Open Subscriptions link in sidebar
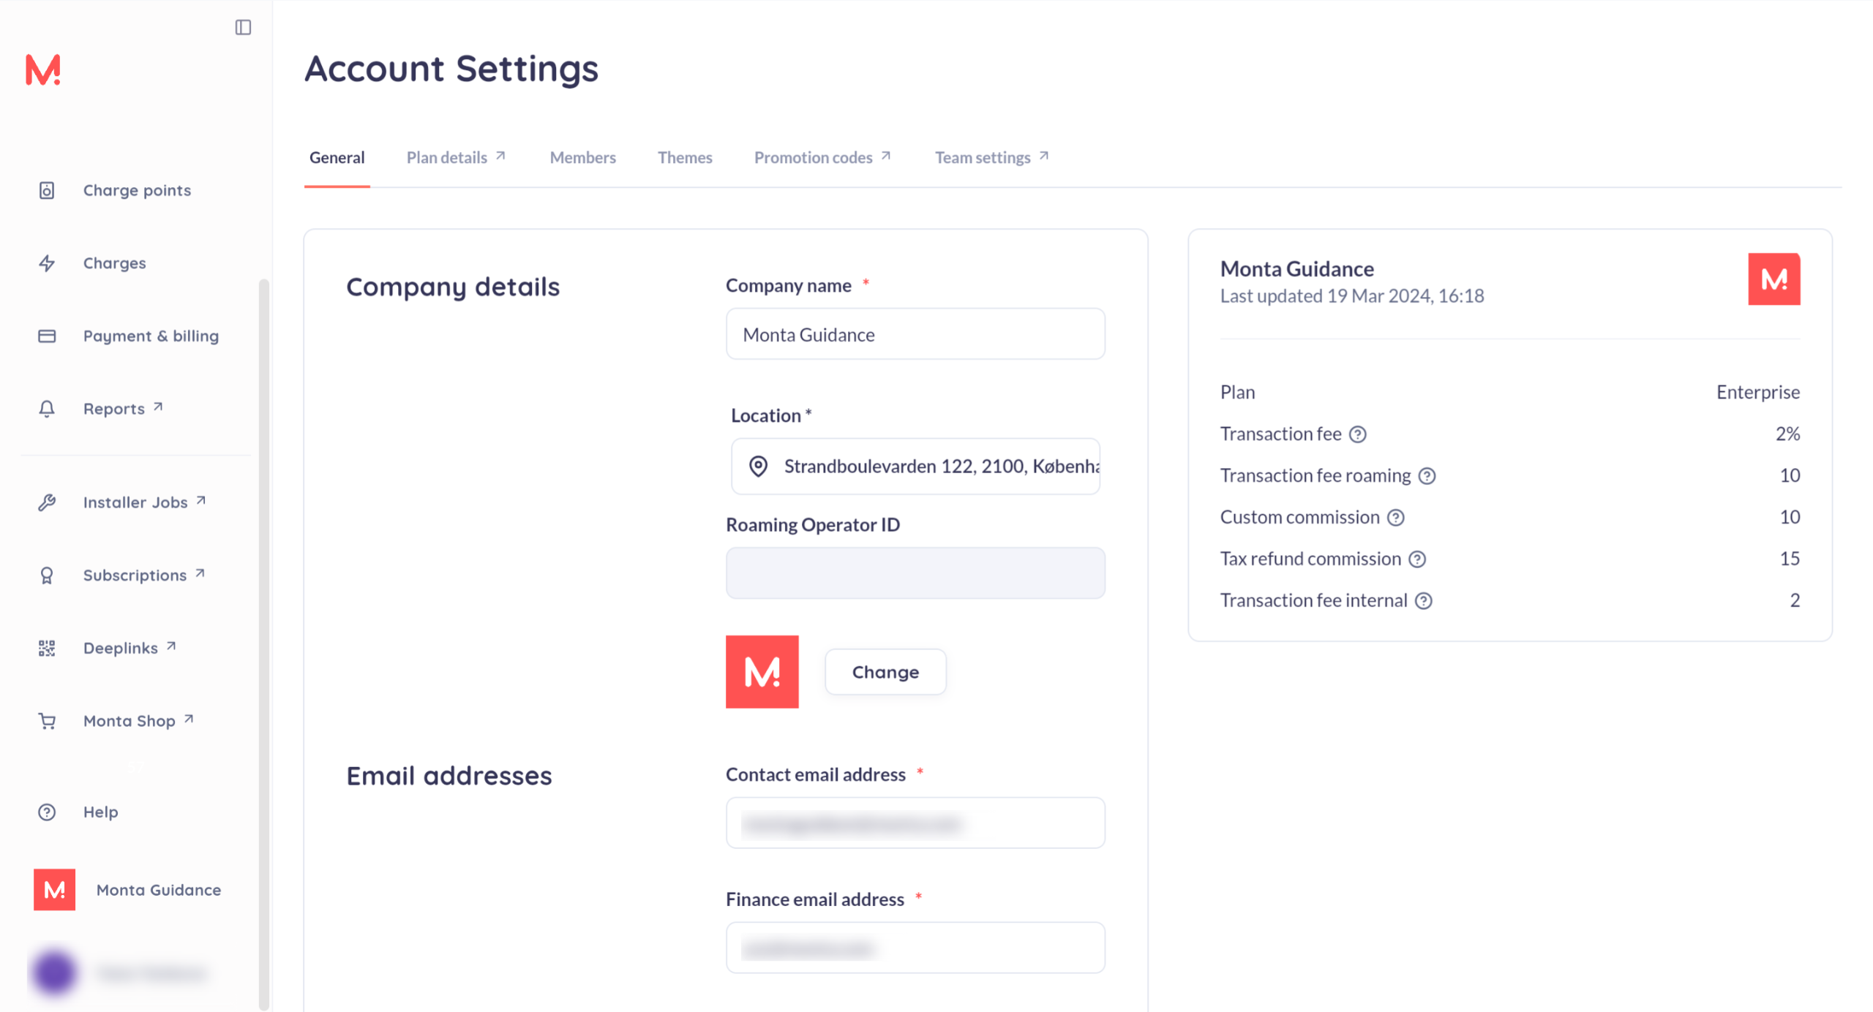The height and width of the screenshot is (1012, 1873). (135, 575)
